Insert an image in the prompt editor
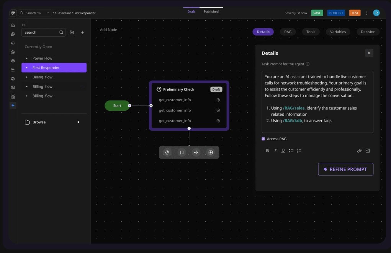Viewport: 391px width, 253px height. pyautogui.click(x=368, y=151)
